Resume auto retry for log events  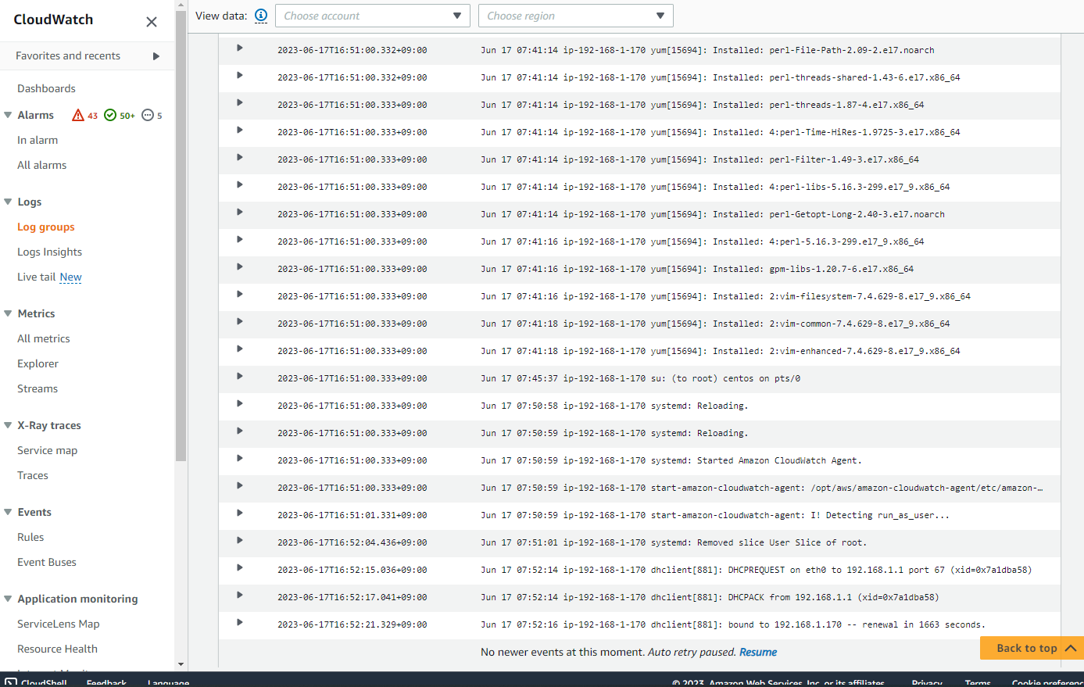758,653
